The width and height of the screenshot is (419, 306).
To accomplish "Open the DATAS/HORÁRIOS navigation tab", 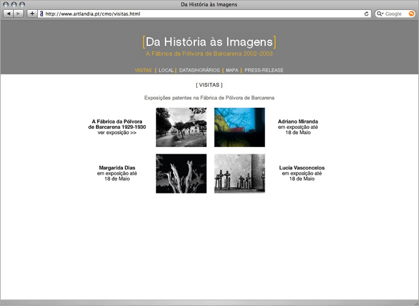I will pos(199,70).
